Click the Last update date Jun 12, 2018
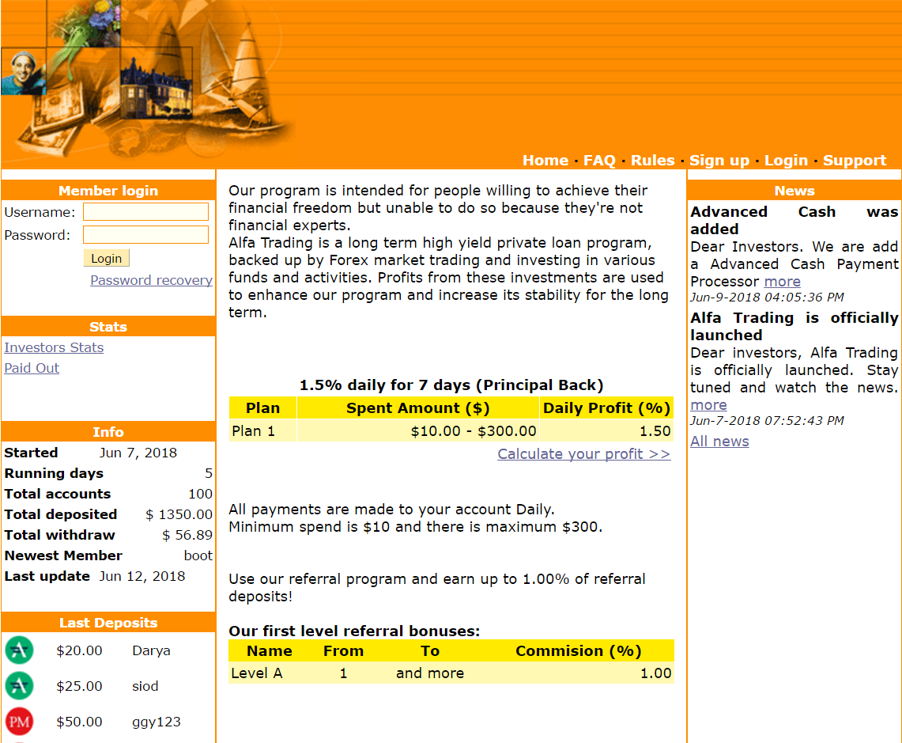The image size is (902, 743). [142, 576]
